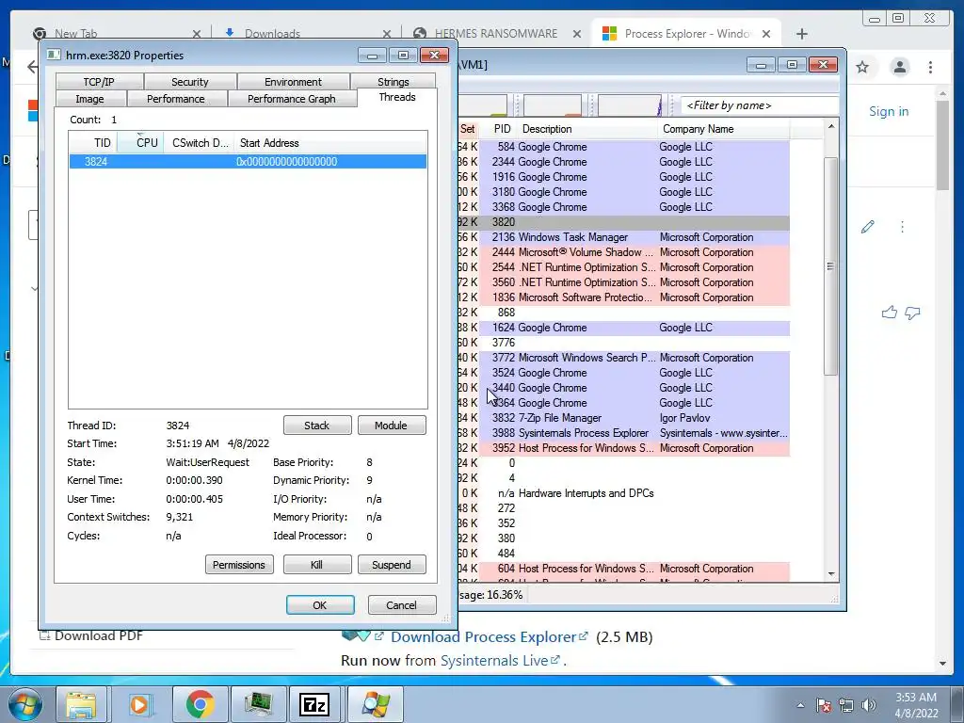
Task: Kill the selected thread
Action: pos(317,565)
